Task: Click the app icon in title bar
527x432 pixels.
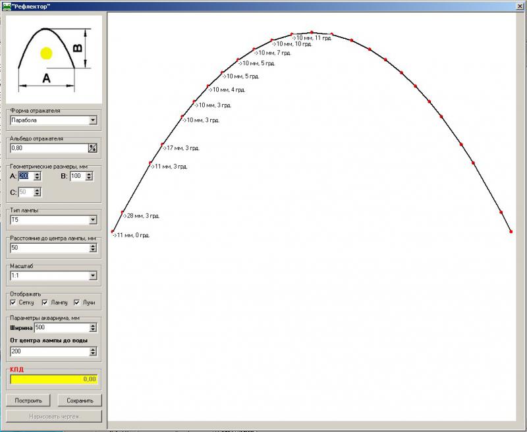Action: (x=7, y=6)
